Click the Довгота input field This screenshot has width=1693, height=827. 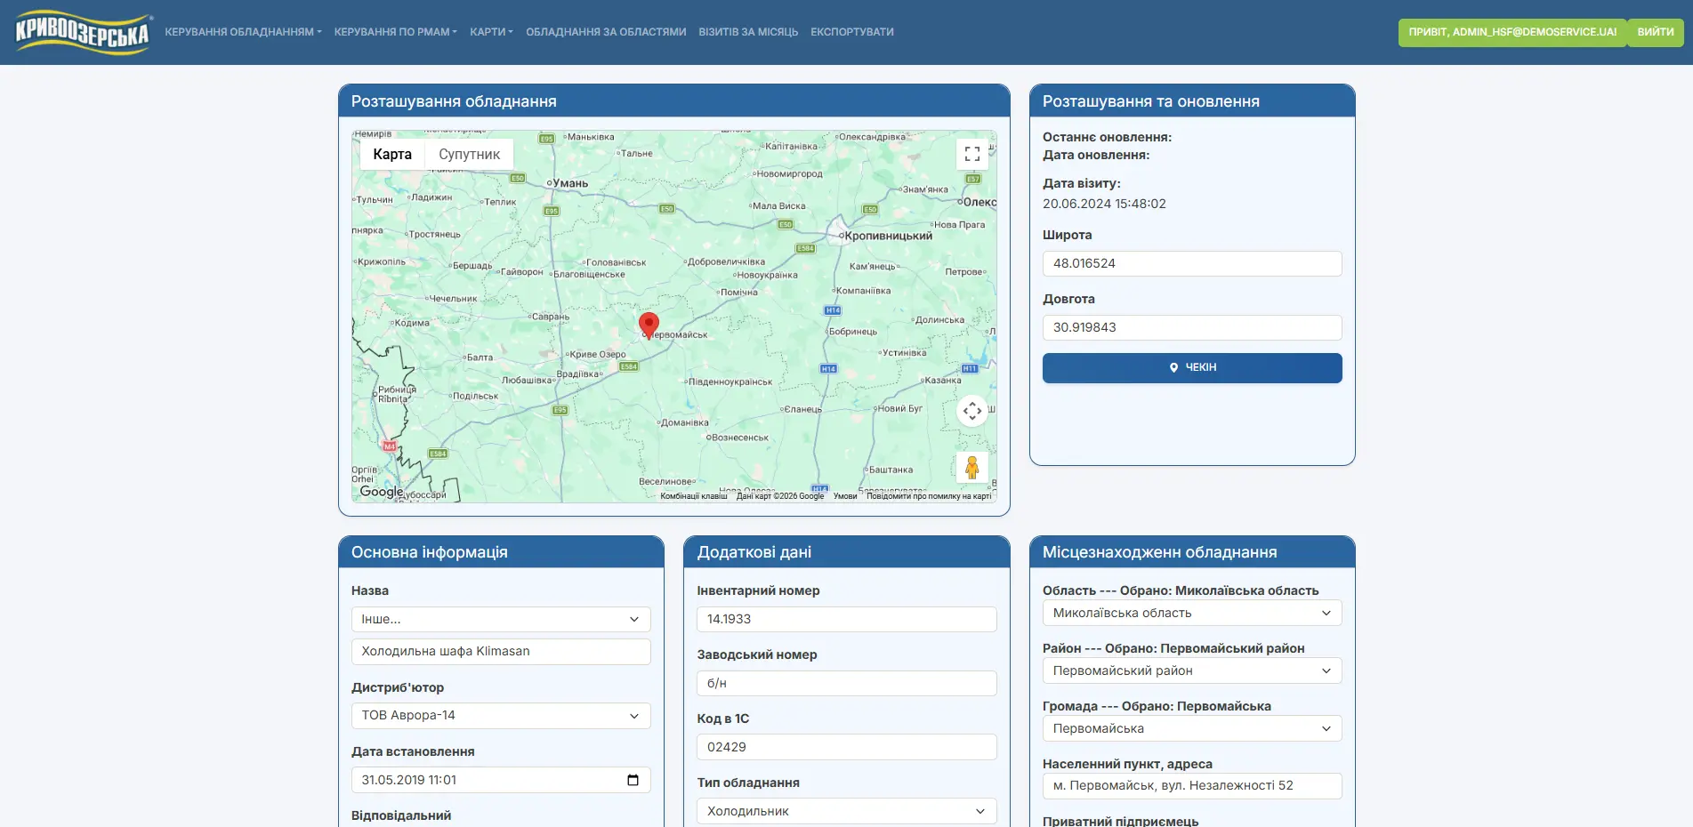(x=1192, y=328)
